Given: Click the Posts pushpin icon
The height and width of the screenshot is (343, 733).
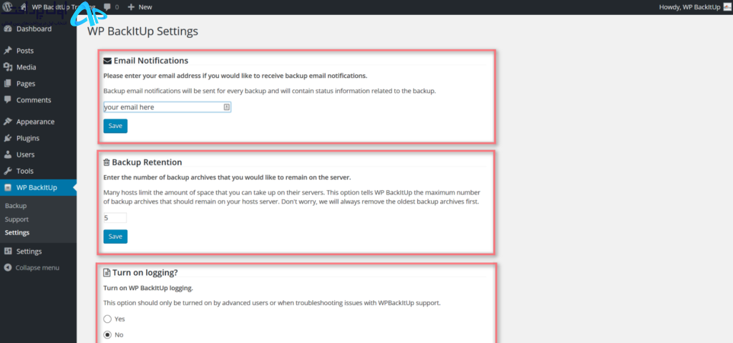Looking at the screenshot, I should pos(7,51).
